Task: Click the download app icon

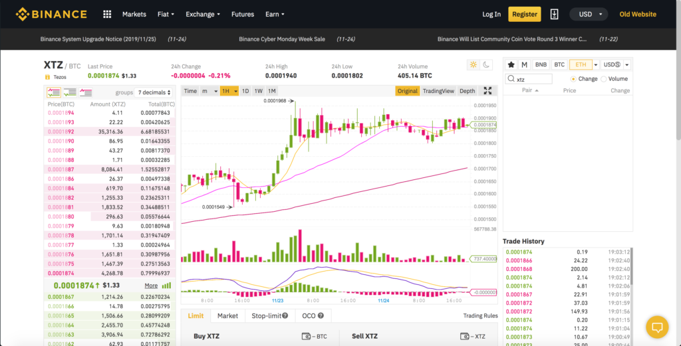Action: (554, 14)
